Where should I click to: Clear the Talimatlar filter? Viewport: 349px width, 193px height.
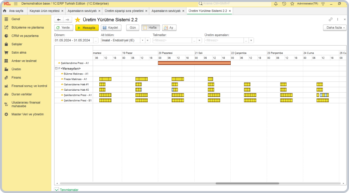pyautogui.click(x=199, y=40)
